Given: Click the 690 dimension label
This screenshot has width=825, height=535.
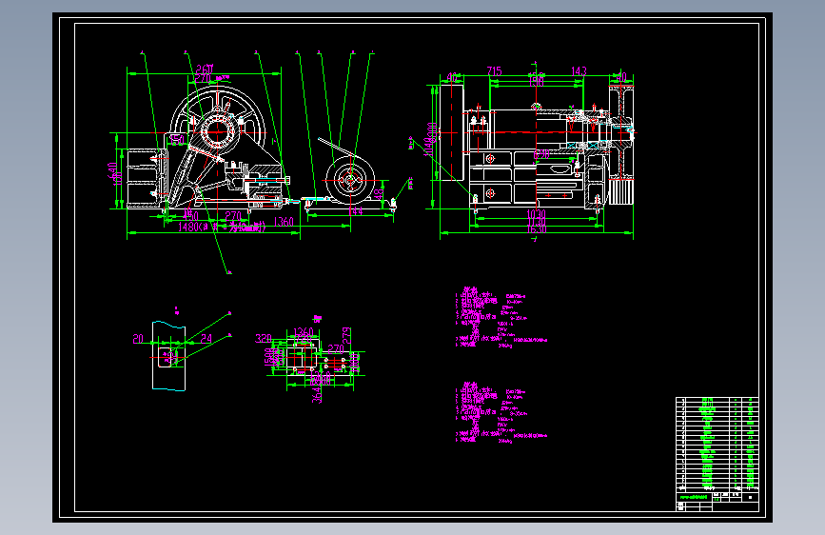Looking at the screenshot, I should click(541, 154).
